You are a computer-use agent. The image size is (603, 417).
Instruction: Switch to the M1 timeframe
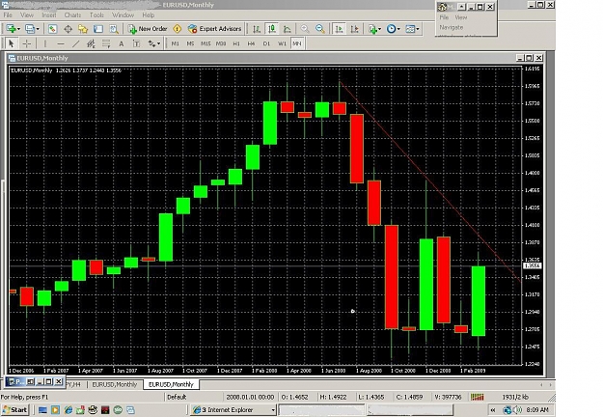(175, 43)
